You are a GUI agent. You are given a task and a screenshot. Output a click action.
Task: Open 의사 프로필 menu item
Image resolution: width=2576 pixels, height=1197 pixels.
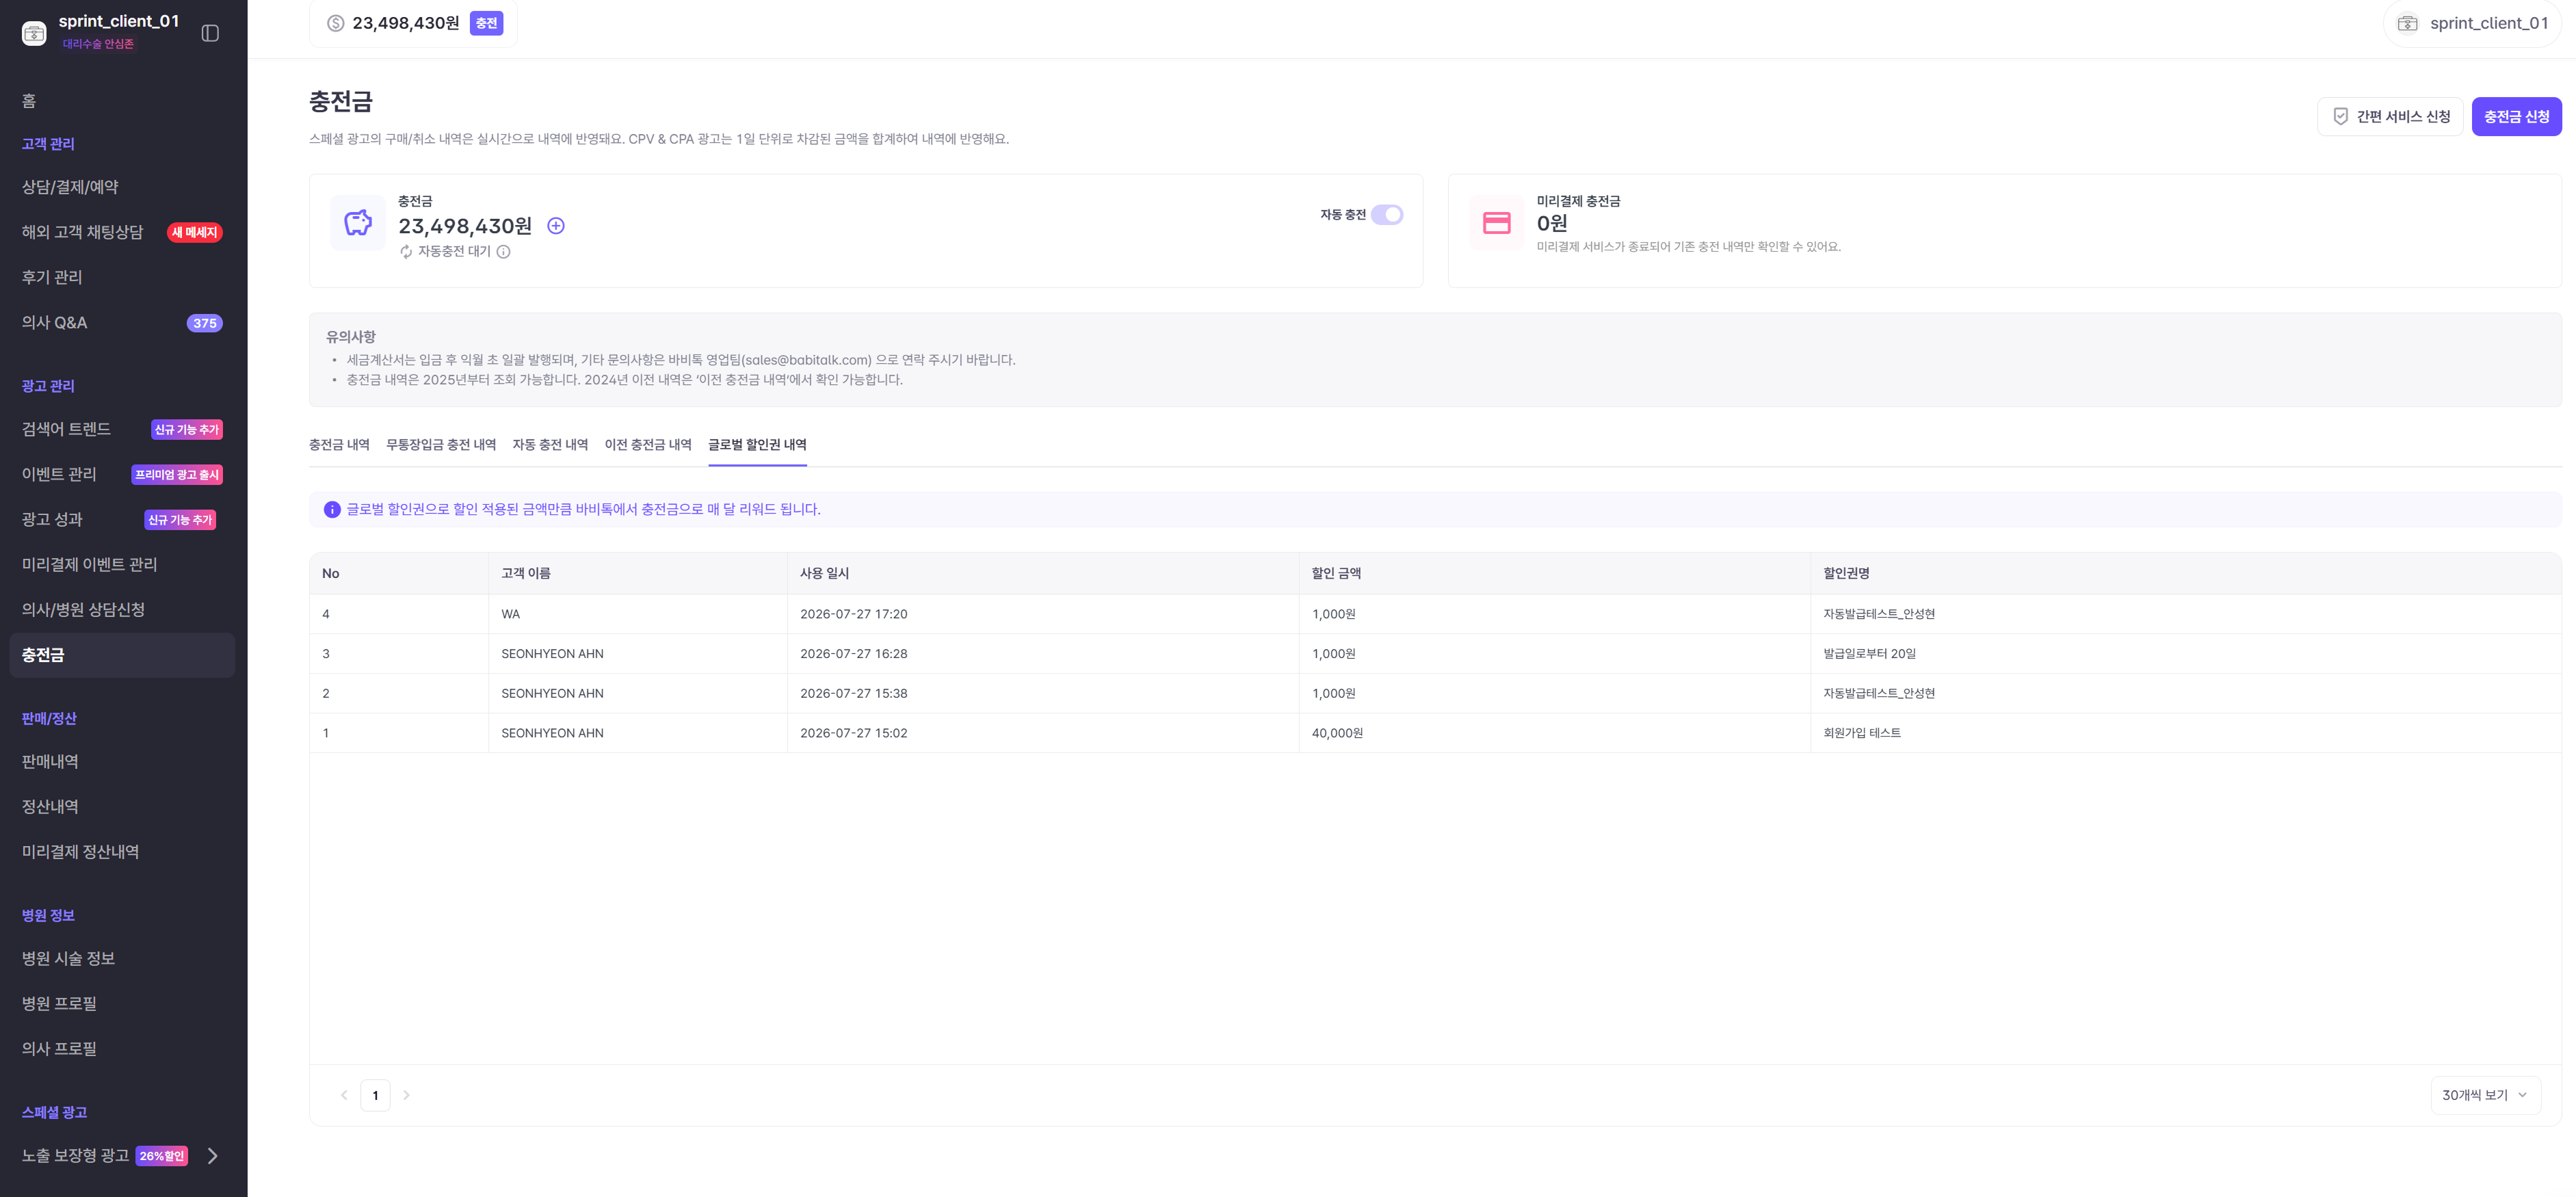coord(122,1049)
